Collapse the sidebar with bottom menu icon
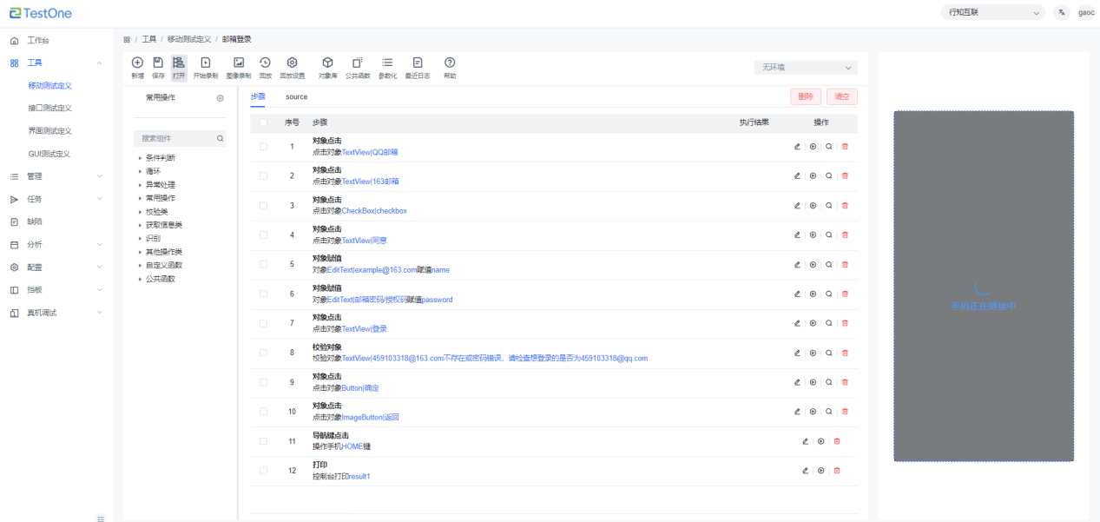The height and width of the screenshot is (522, 1100). click(101, 519)
